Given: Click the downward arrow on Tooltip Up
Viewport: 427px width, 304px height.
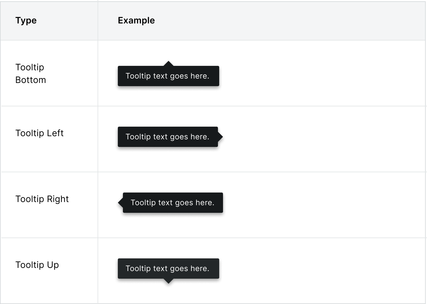Looking at the screenshot, I should (169, 281).
